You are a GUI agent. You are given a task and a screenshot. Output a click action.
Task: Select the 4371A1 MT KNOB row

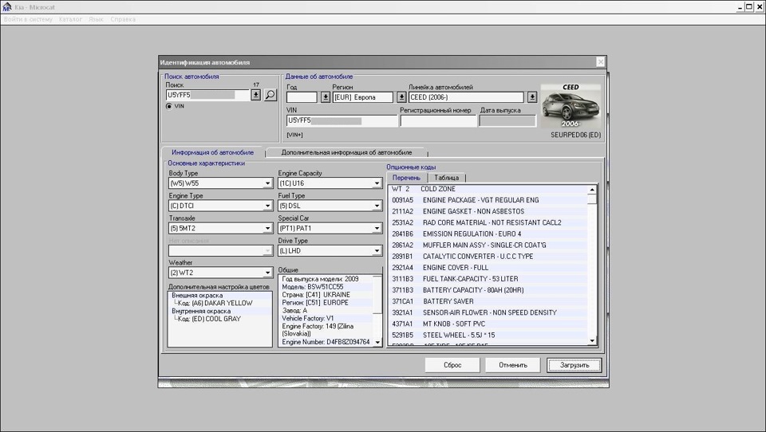(x=488, y=324)
